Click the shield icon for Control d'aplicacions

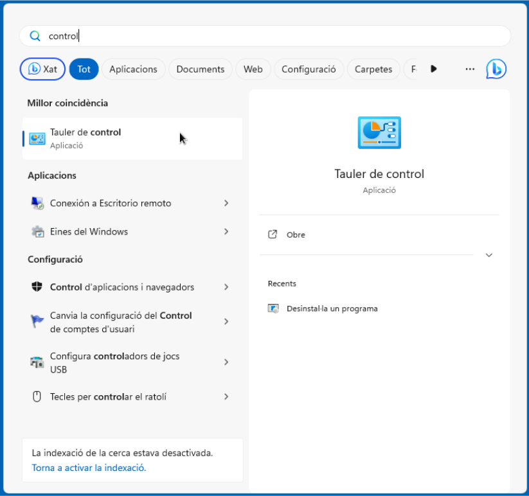pos(37,287)
